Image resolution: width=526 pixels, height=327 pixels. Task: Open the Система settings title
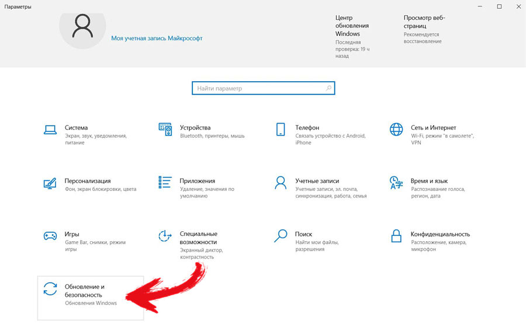[x=76, y=128]
